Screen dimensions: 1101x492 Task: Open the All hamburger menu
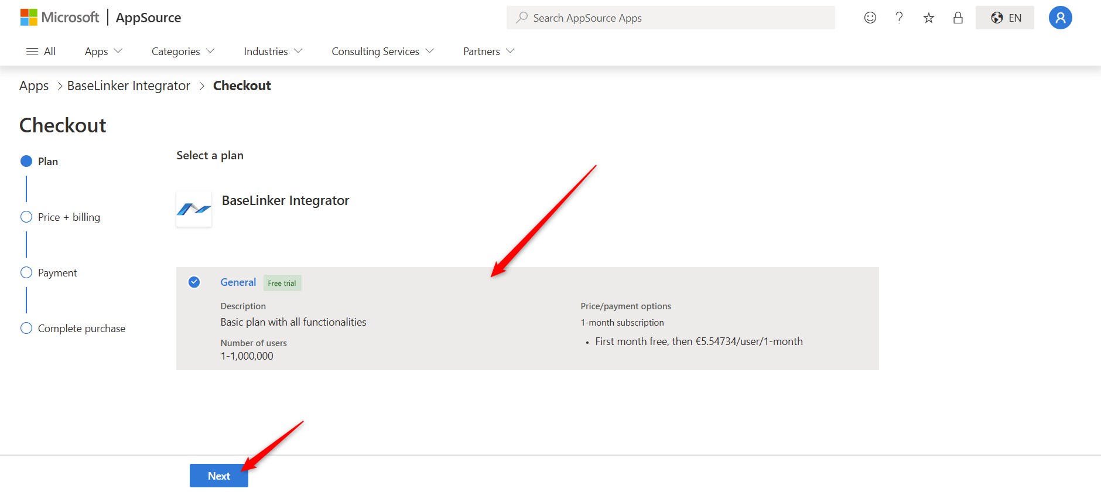pyautogui.click(x=41, y=52)
